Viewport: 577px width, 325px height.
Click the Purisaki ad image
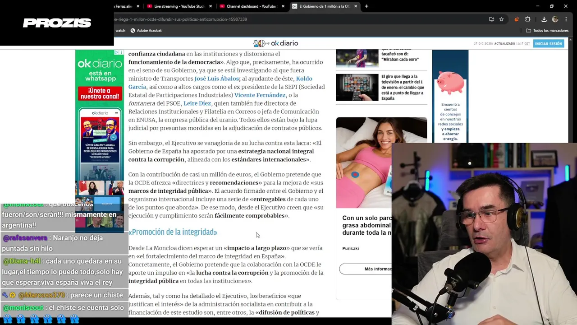(x=364, y=162)
